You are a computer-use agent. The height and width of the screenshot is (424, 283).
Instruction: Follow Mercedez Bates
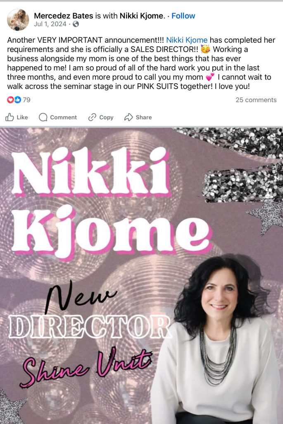[x=183, y=16]
